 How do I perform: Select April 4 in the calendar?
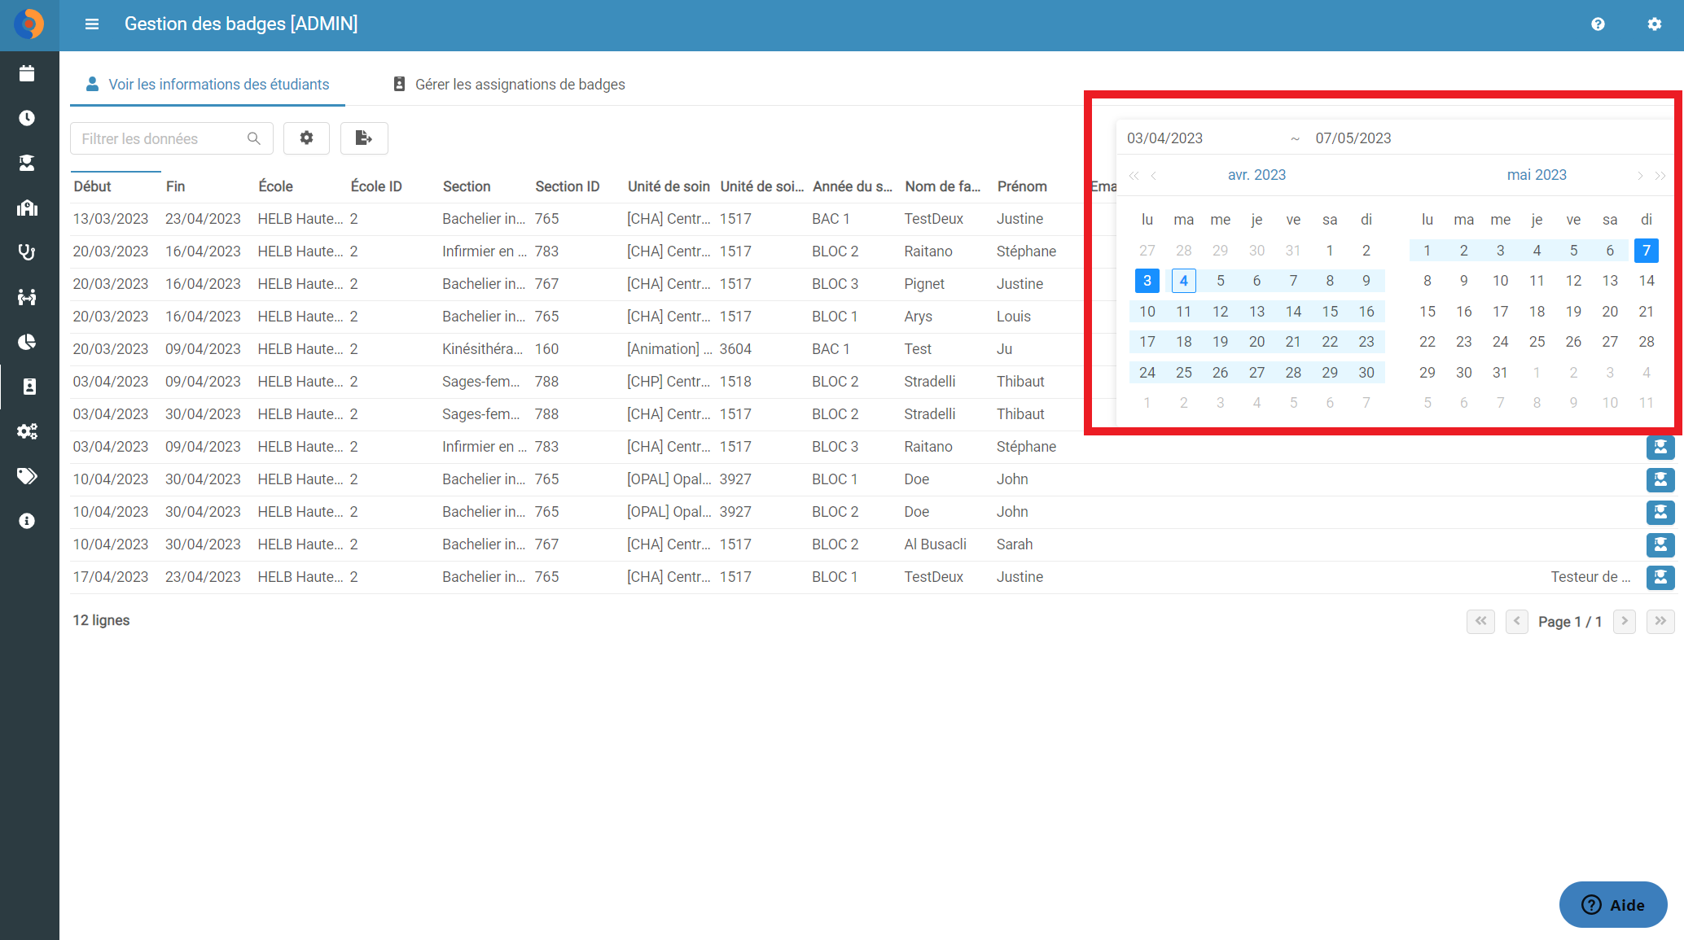pyautogui.click(x=1184, y=281)
